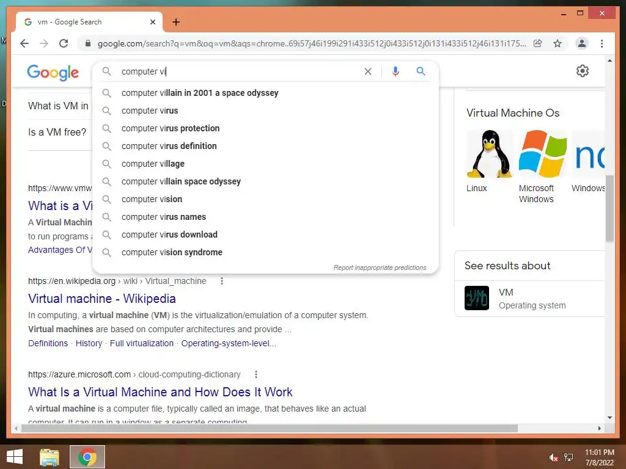
Task: Click the address bar URL
Action: [312, 43]
